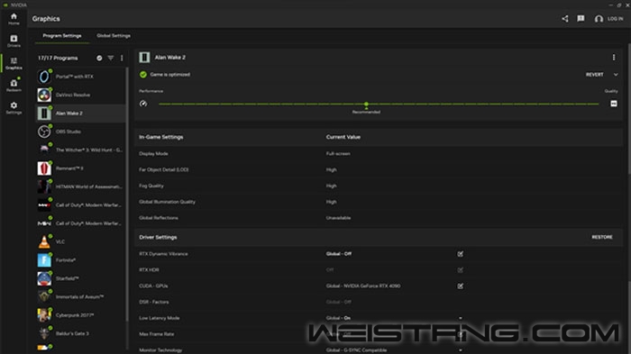The height and width of the screenshot is (354, 631).
Task: Open the Redeem section in sidebar
Action: click(x=14, y=86)
